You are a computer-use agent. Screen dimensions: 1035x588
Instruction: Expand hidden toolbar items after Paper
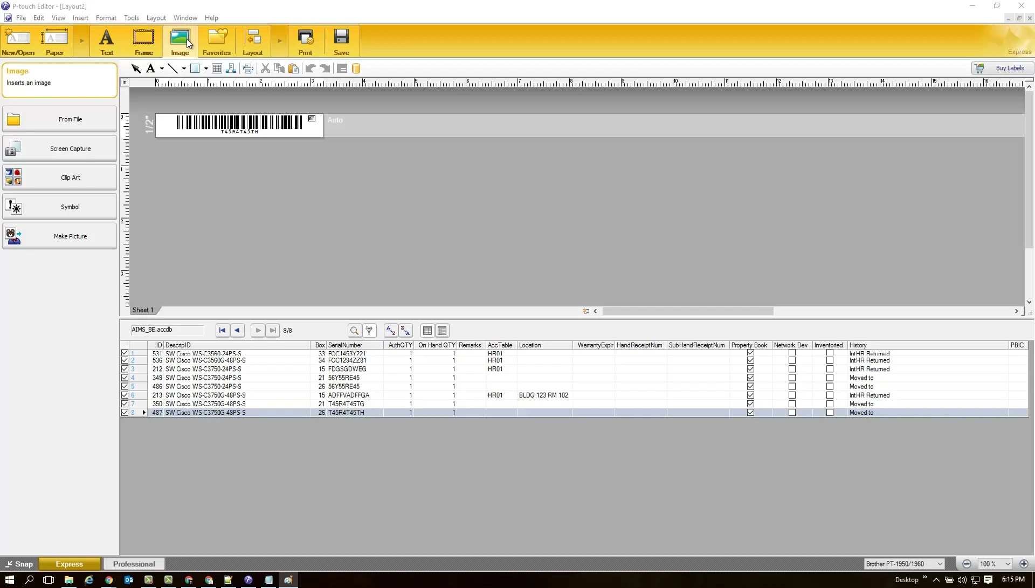point(82,41)
